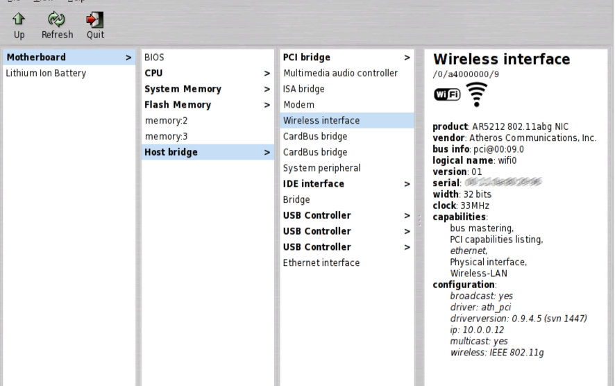Select Wireless interface in list
This screenshot has width=615, height=386.
coord(347,120)
